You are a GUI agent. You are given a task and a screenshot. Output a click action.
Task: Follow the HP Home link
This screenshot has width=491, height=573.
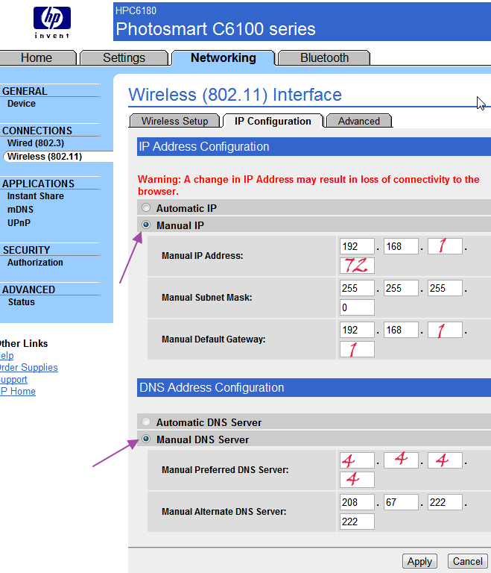click(x=18, y=391)
